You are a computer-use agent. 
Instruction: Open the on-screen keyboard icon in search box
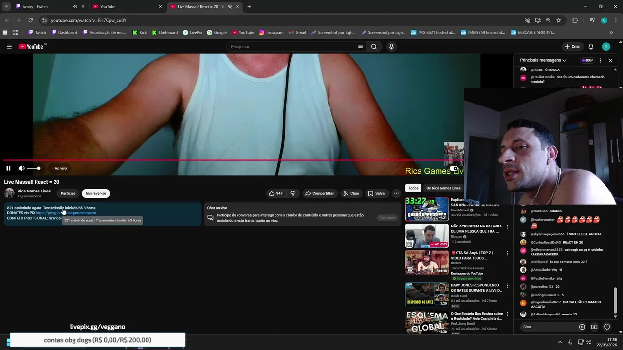pyautogui.click(x=361, y=47)
